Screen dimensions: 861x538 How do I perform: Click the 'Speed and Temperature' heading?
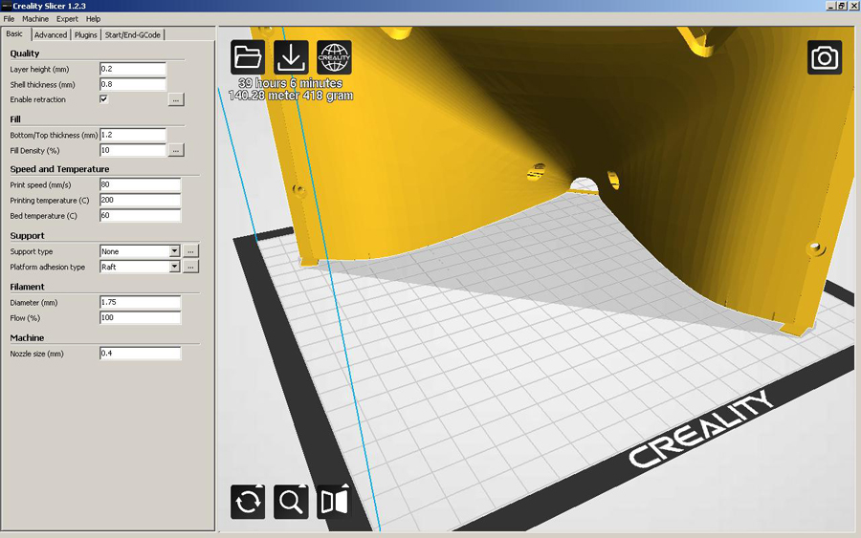(x=59, y=169)
